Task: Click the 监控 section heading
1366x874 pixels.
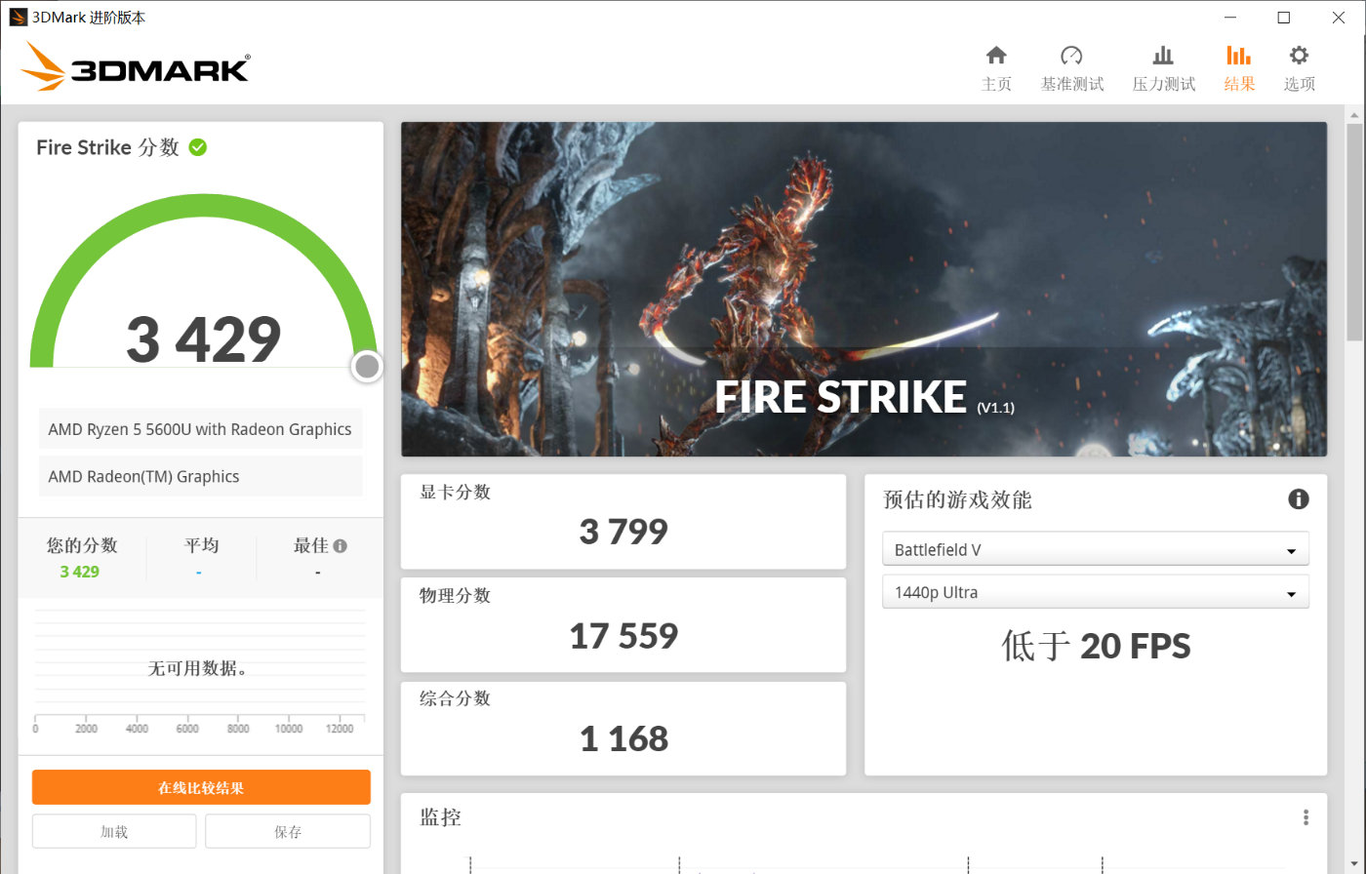Action: point(440,817)
